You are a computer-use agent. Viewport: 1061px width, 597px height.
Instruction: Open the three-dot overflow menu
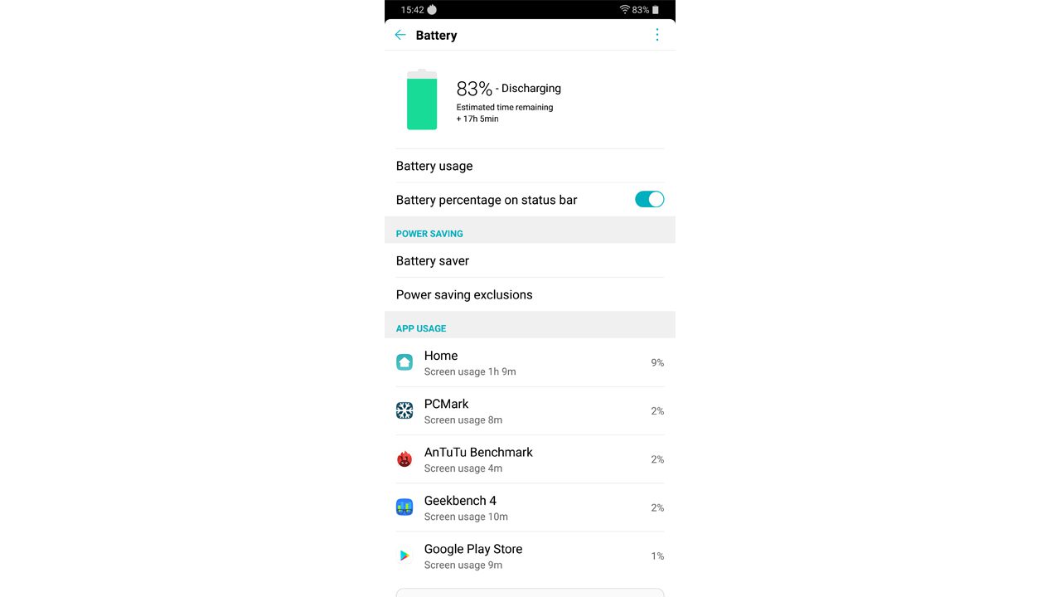point(657,35)
